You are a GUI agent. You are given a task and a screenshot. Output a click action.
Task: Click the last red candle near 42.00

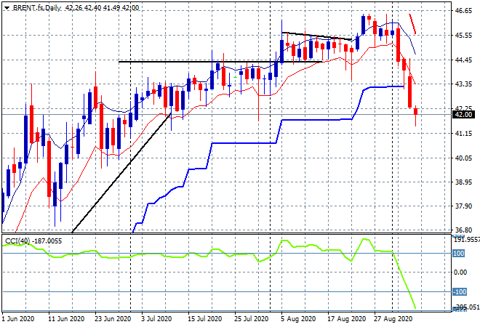(x=415, y=111)
